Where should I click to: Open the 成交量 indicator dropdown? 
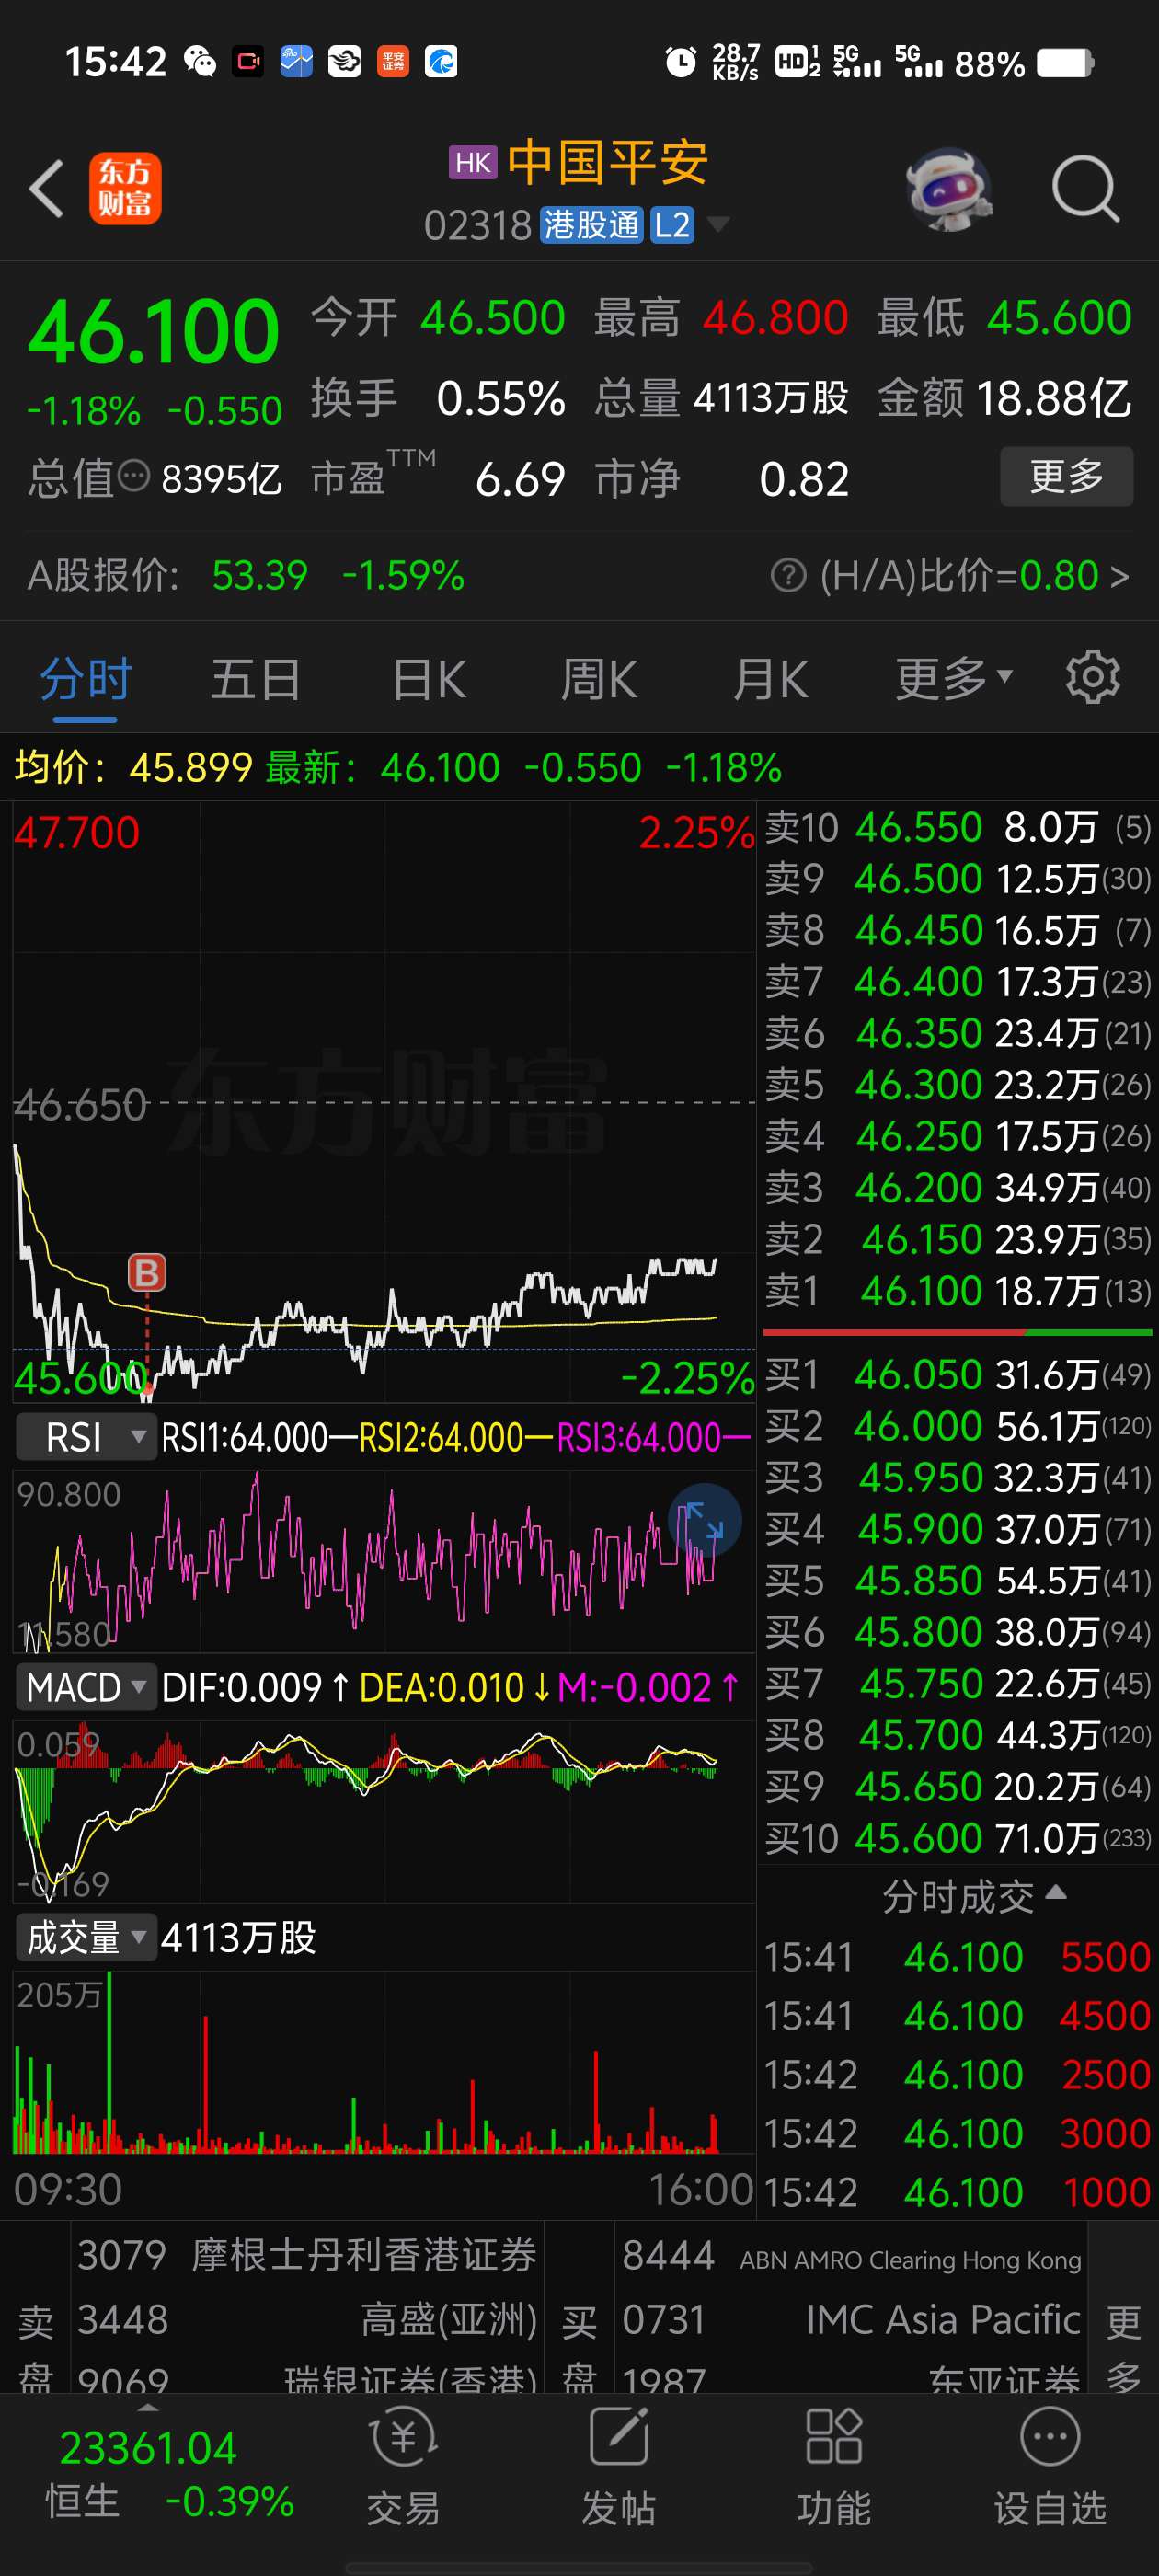point(87,1937)
